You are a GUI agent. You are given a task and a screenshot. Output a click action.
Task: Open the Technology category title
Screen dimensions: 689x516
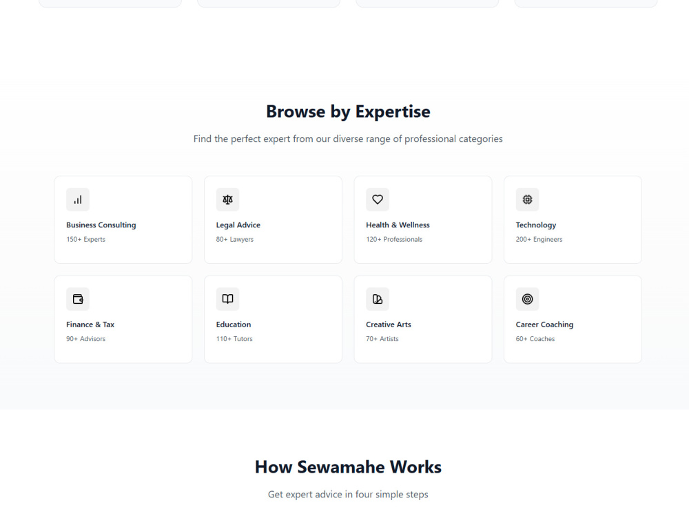tap(535, 225)
